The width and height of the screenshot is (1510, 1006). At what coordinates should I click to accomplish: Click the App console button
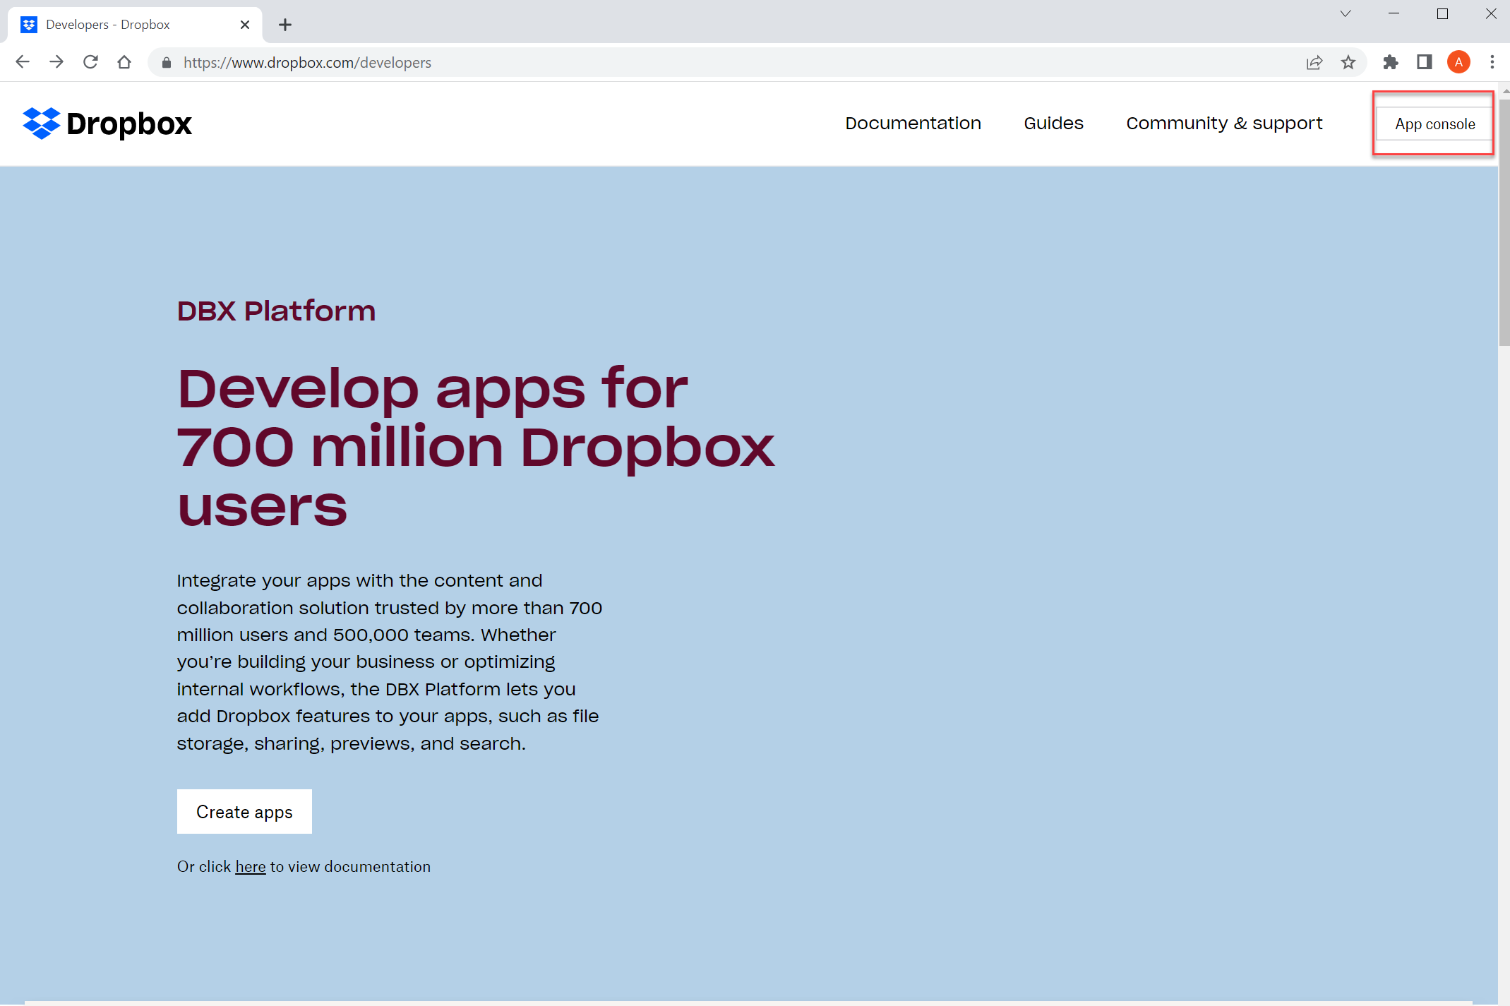coord(1434,124)
